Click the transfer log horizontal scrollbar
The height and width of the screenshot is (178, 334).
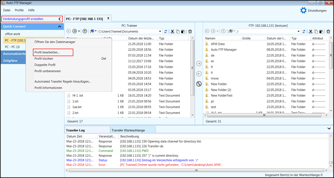pos(196,170)
